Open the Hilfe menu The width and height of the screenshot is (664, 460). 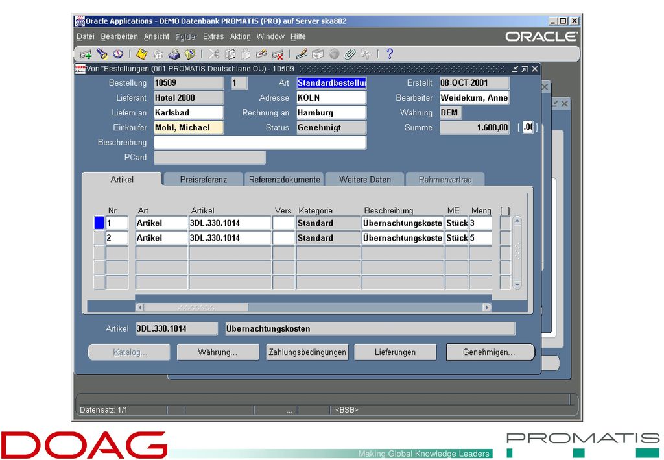[x=298, y=36]
